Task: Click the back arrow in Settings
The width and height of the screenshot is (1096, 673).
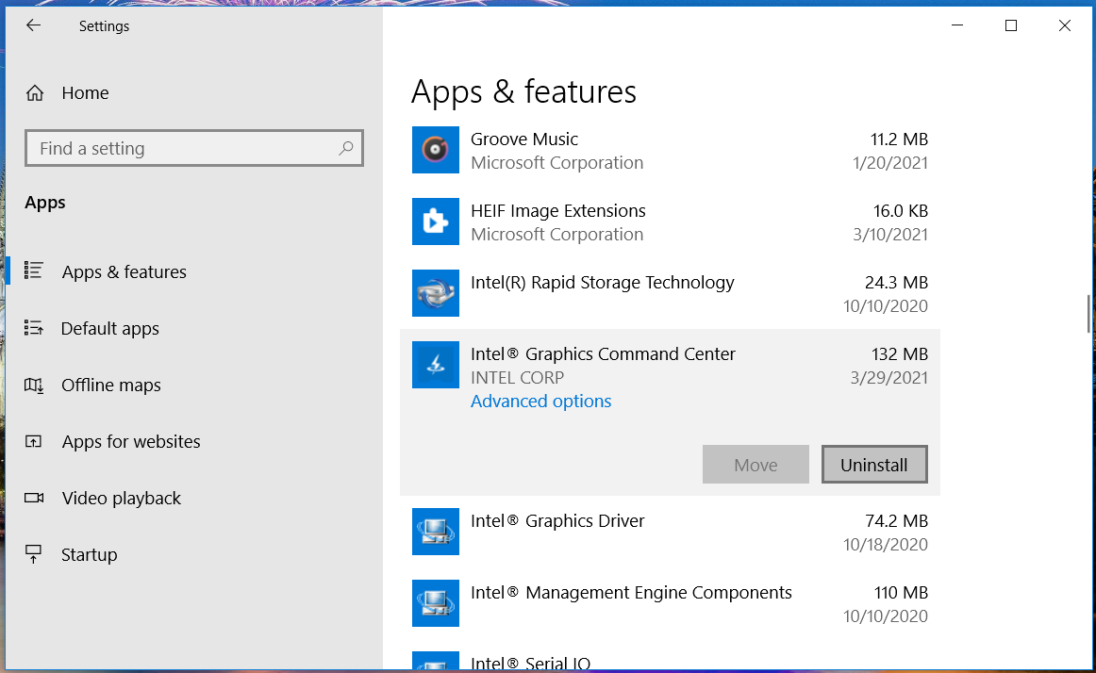Action: point(33,25)
